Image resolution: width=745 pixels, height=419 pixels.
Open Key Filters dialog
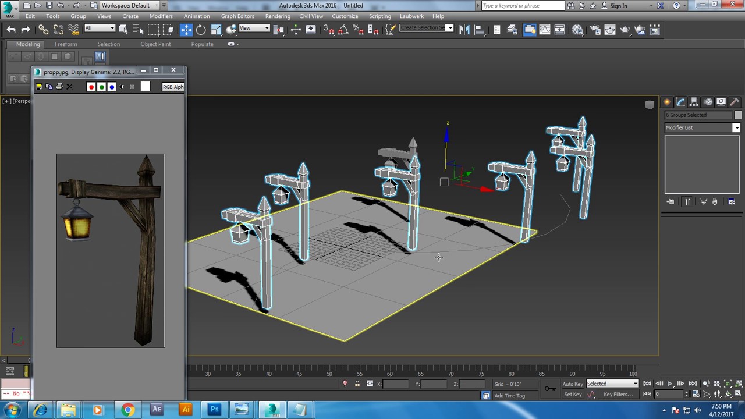[x=618, y=395]
